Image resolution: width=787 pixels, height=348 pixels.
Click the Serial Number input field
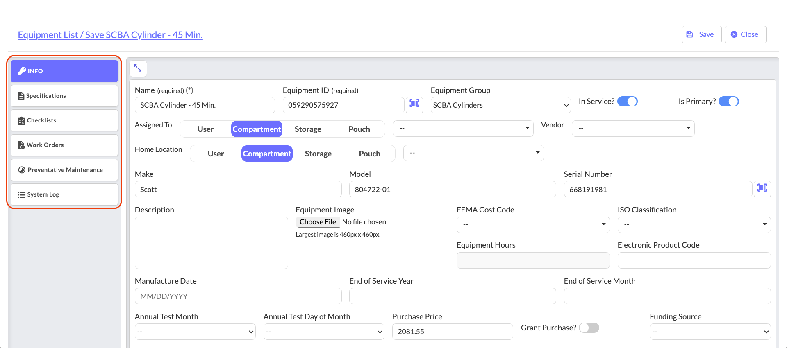click(658, 189)
